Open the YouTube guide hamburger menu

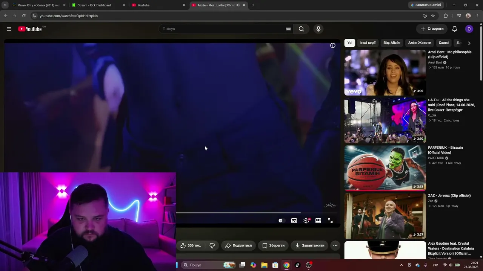[x=9, y=29]
